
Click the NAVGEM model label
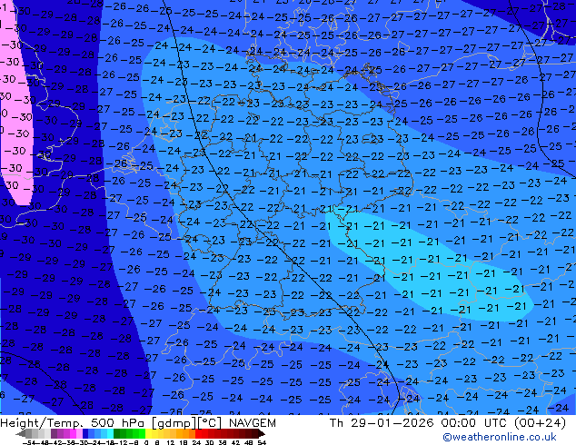pos(253,423)
